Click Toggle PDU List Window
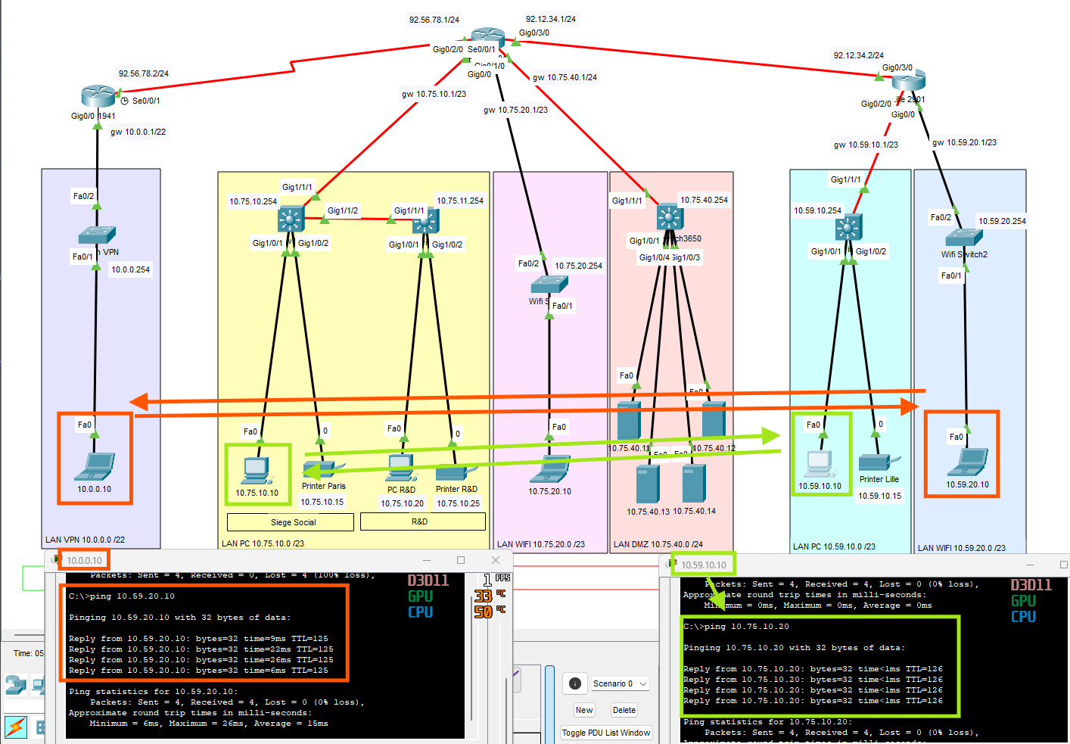The width and height of the screenshot is (1070, 744). [x=606, y=733]
